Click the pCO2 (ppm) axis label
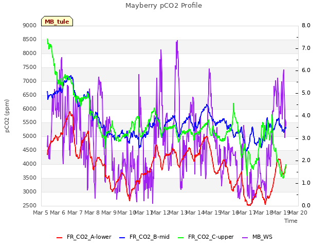The image size is (329, 247). (7, 116)
